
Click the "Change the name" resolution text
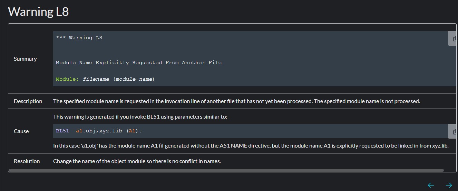pyautogui.click(x=137, y=161)
